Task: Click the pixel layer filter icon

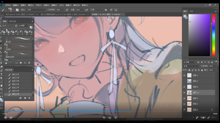Action: [198, 62]
